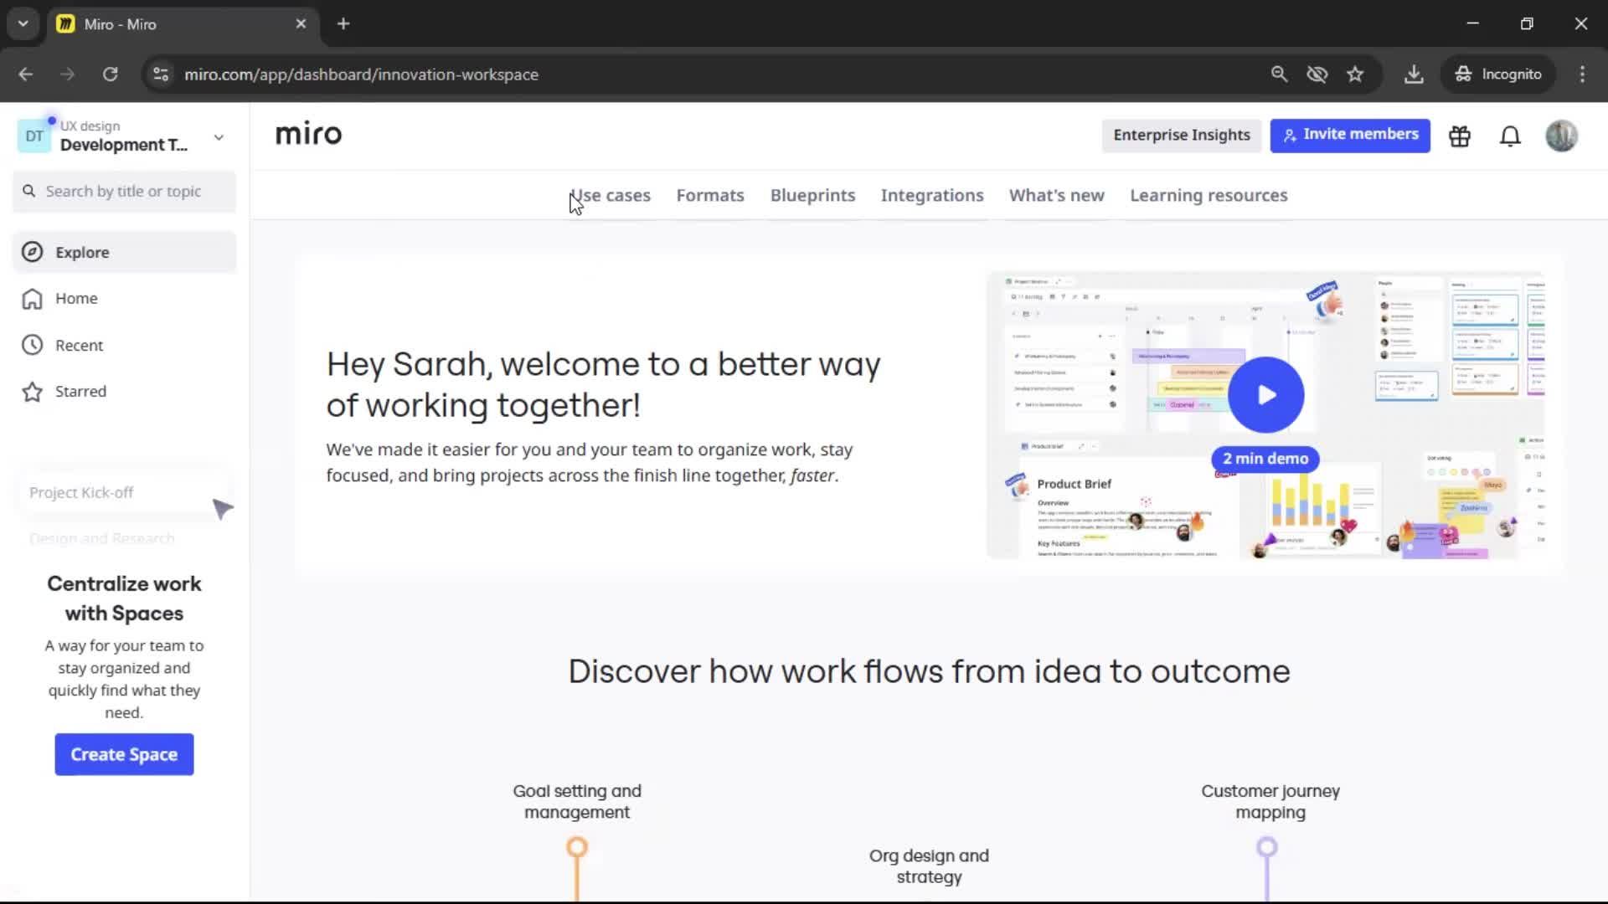The image size is (1608, 904).
Task: Click the Explore compass icon
Action: coord(32,252)
